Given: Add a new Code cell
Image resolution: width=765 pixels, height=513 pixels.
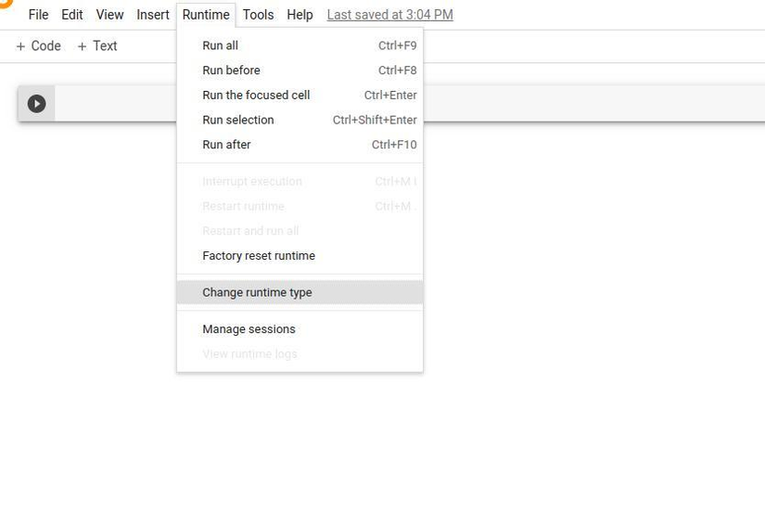Looking at the screenshot, I should [39, 45].
